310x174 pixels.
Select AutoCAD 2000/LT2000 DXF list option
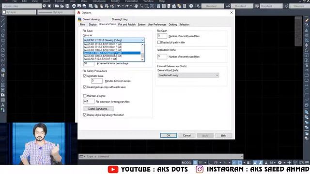[112, 56]
